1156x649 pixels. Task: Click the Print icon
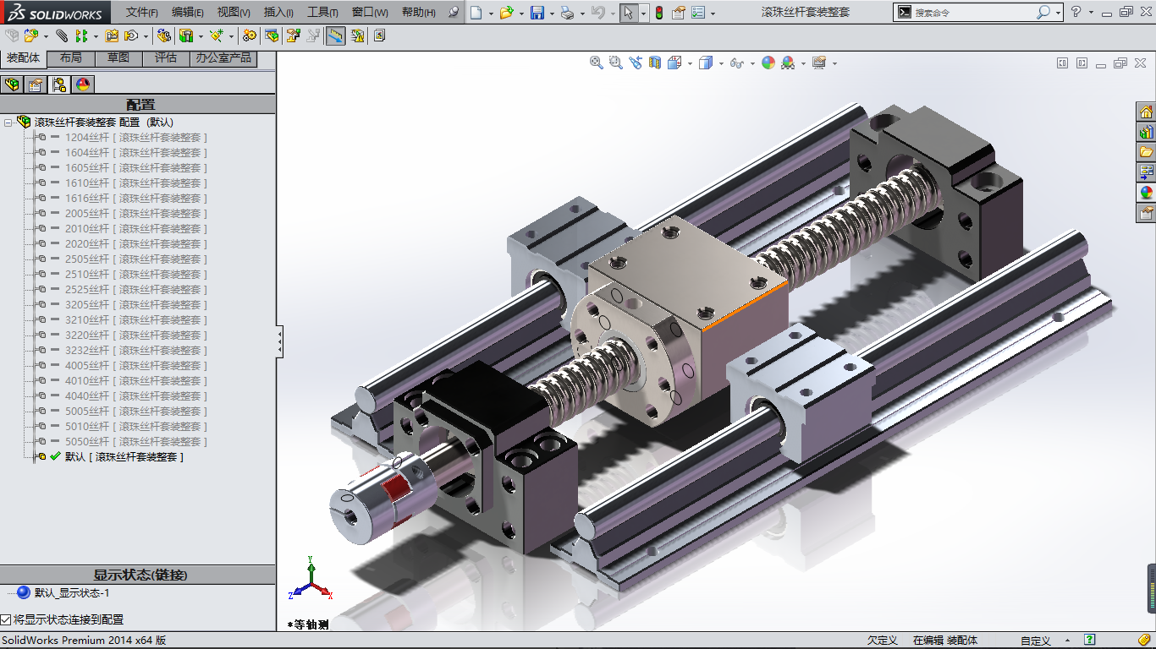click(x=567, y=13)
